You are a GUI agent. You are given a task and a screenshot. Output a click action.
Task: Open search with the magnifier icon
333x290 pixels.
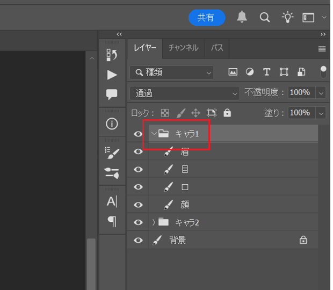coord(265,17)
